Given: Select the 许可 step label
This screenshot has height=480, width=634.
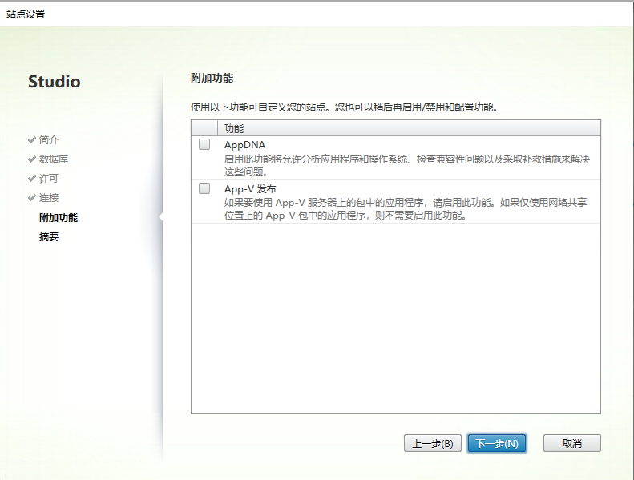Looking at the screenshot, I should point(49,178).
